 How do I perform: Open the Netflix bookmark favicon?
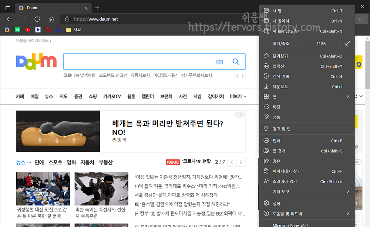(x=48, y=30)
